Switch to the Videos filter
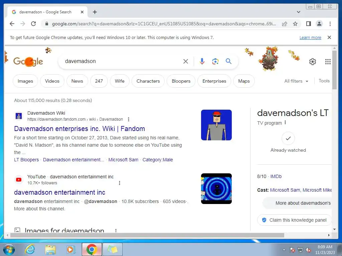This screenshot has width=342, height=256. tap(52, 81)
